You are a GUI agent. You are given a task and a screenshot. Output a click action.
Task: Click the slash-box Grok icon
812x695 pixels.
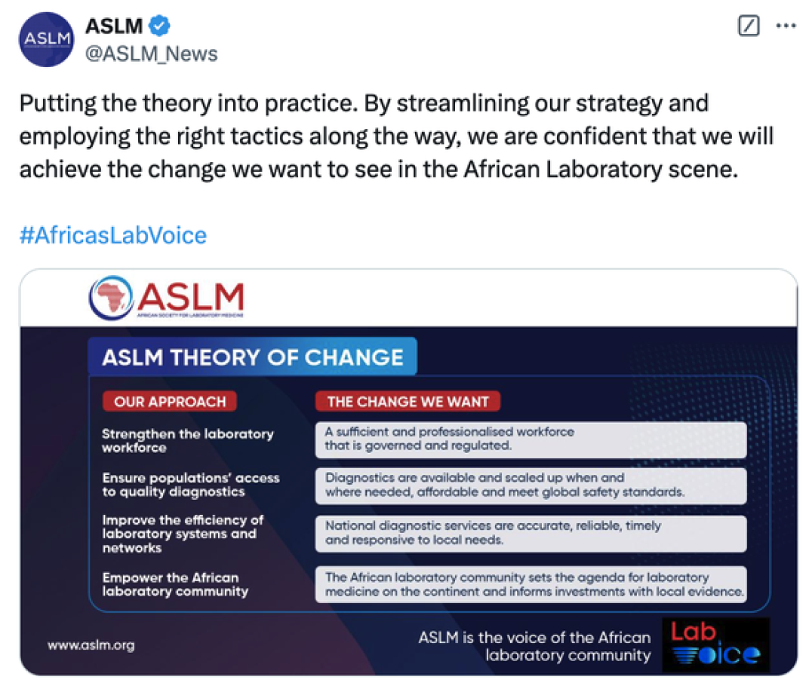point(749,26)
